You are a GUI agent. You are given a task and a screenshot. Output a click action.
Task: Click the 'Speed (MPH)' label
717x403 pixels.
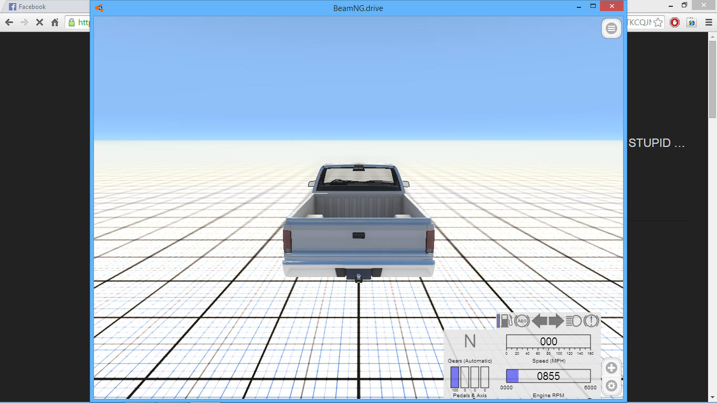[548, 361]
